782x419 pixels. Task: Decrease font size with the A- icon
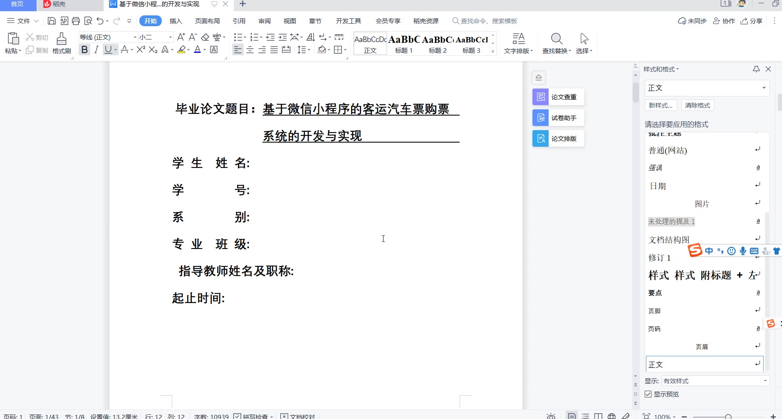pyautogui.click(x=193, y=37)
